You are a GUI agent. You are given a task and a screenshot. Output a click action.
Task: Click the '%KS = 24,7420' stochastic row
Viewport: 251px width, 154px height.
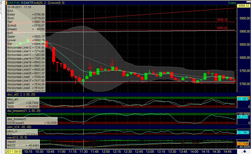tap(23, 103)
